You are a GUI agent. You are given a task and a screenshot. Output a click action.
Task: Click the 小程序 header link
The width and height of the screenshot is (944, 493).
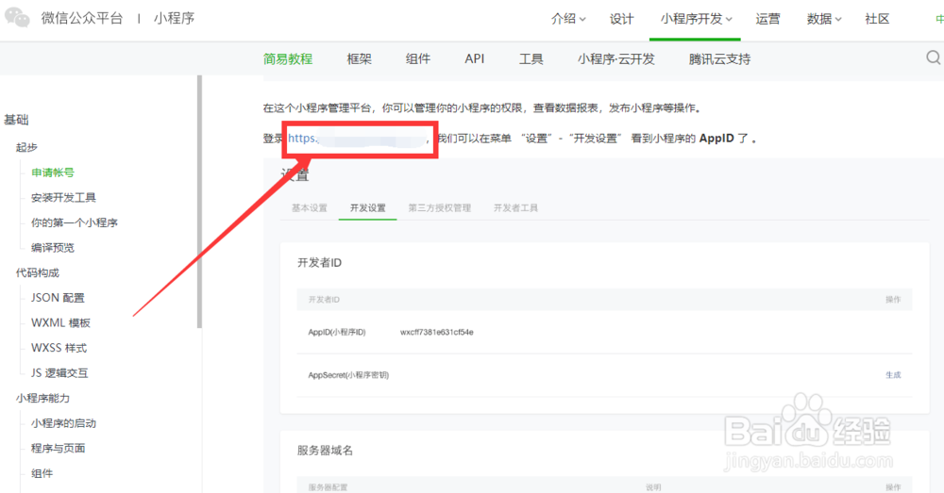[174, 18]
